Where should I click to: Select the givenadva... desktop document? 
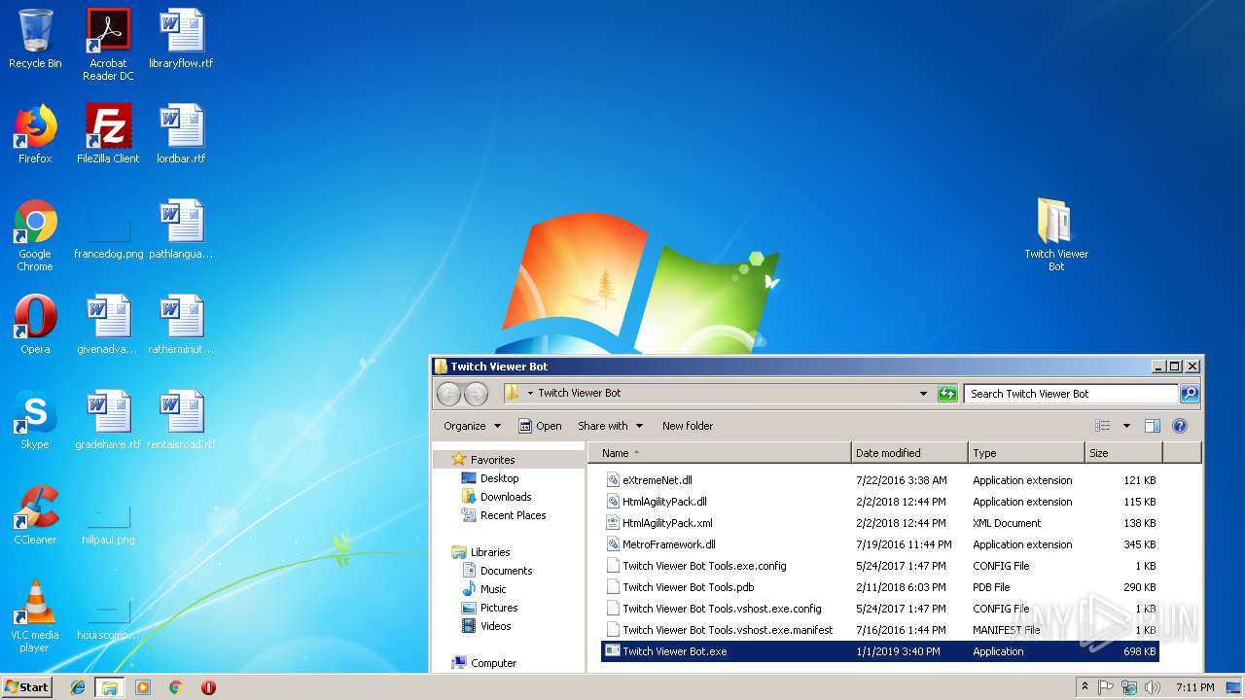point(108,326)
